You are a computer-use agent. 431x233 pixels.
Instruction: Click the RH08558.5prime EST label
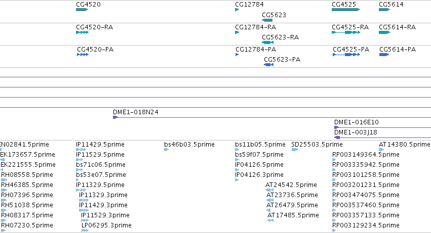point(27,175)
